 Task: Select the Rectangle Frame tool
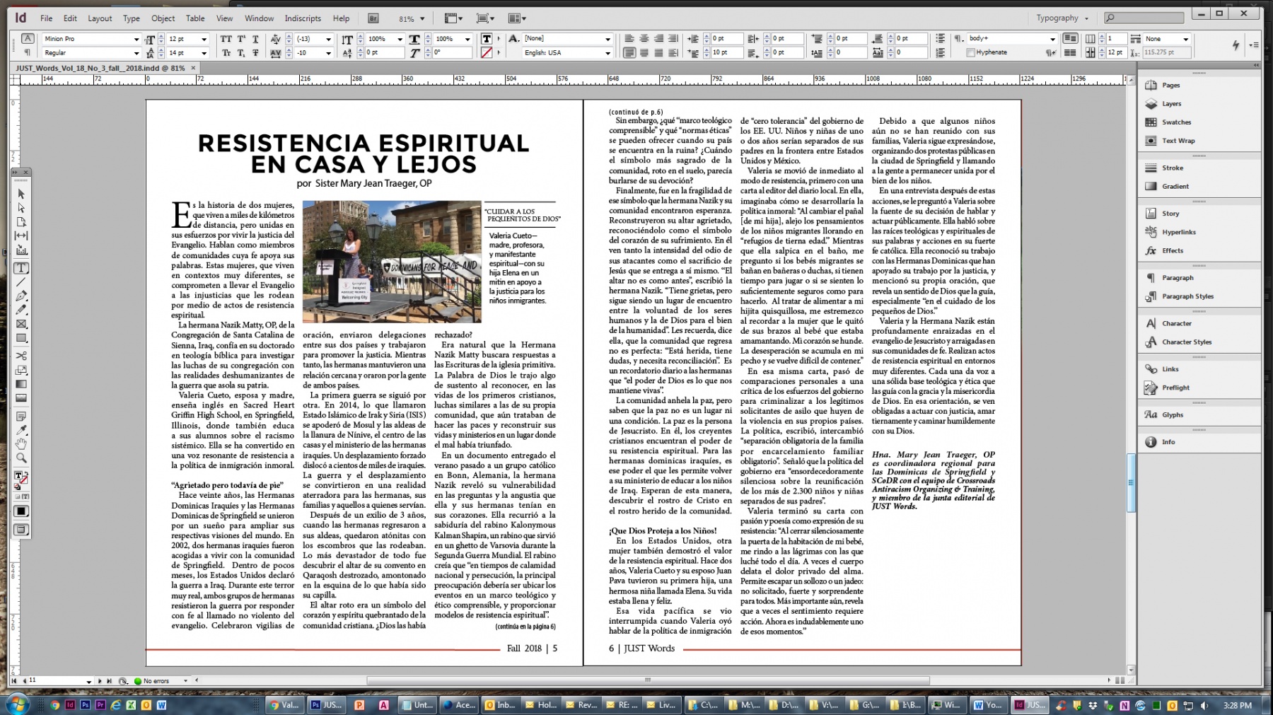click(21, 324)
